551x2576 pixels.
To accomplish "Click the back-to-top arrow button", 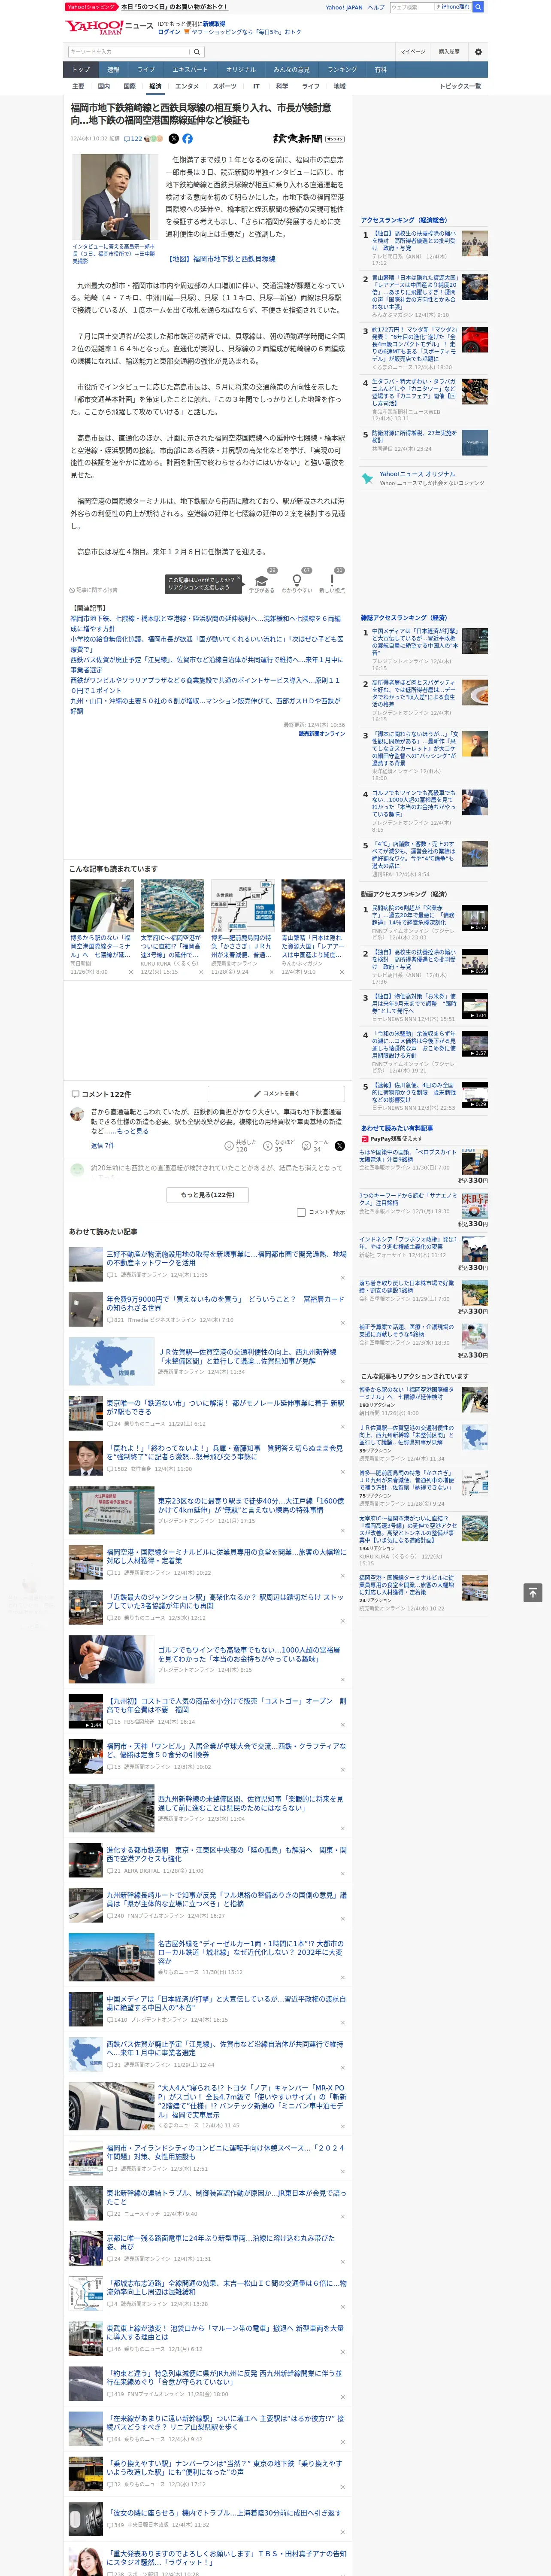I will click(x=533, y=1593).
